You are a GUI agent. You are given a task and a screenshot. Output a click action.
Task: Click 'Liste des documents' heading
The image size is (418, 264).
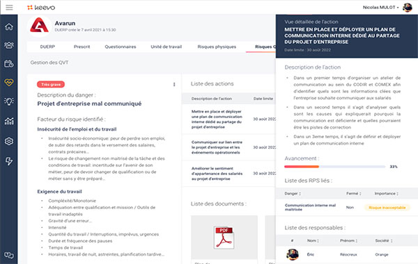coord(218,204)
